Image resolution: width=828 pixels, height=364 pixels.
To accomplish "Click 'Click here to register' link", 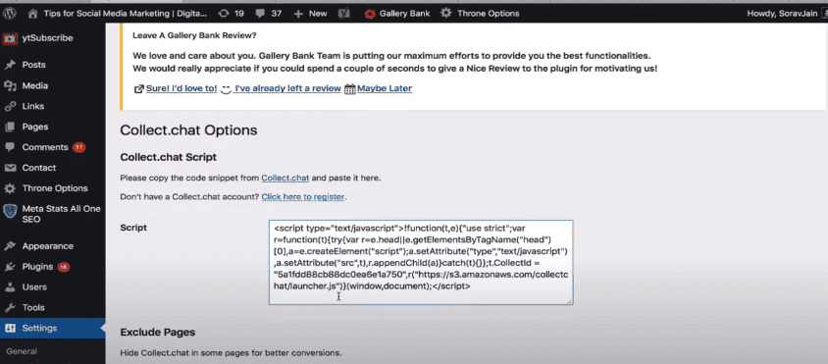I will click(303, 197).
